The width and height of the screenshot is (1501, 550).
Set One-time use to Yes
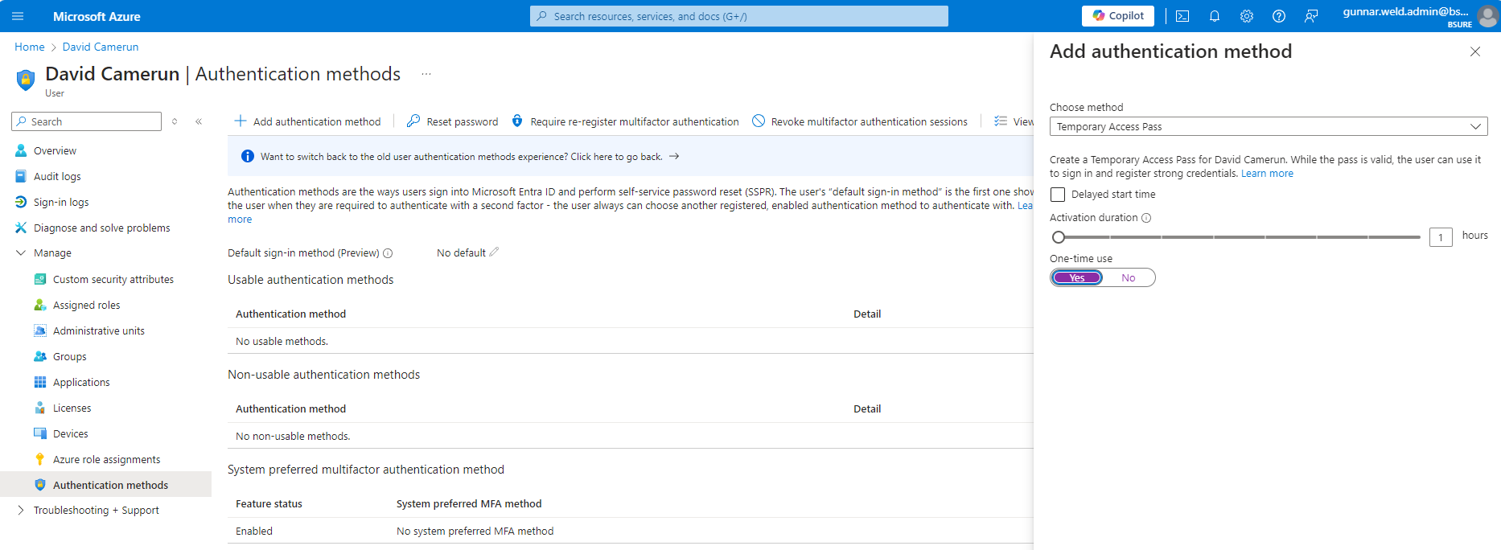point(1077,277)
